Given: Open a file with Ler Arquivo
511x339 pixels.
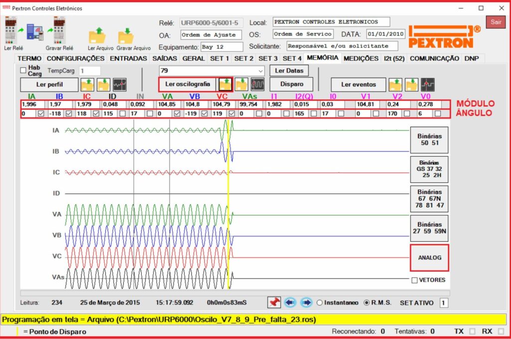Looking at the screenshot, I should point(97,35).
